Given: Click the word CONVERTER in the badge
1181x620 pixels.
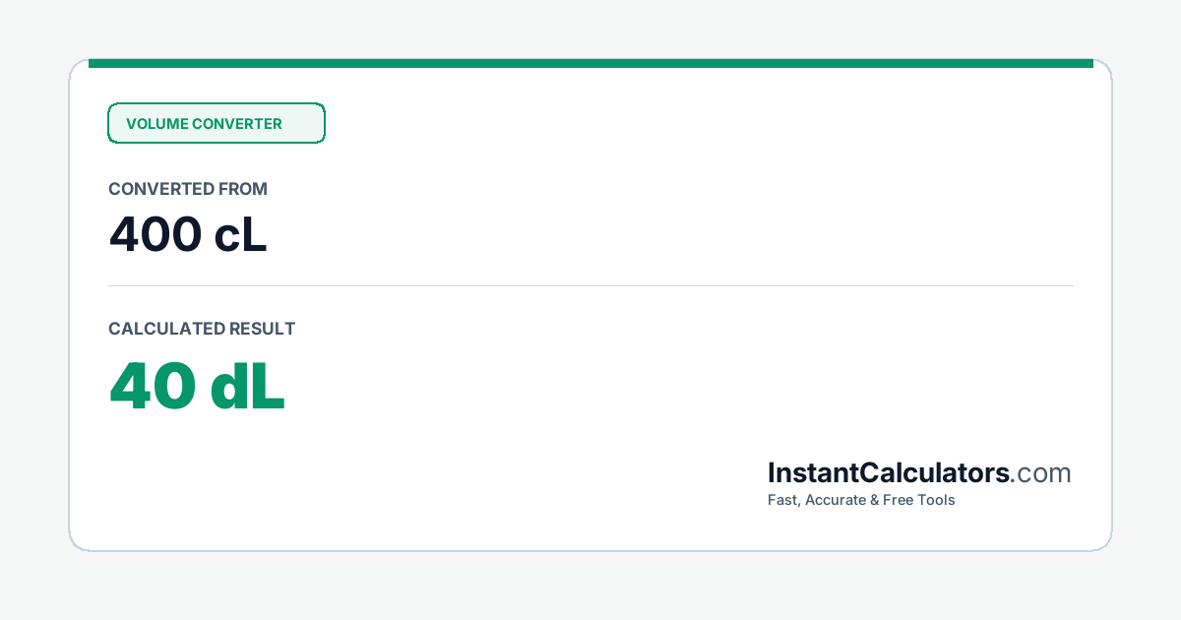Looking at the screenshot, I should click(237, 124).
